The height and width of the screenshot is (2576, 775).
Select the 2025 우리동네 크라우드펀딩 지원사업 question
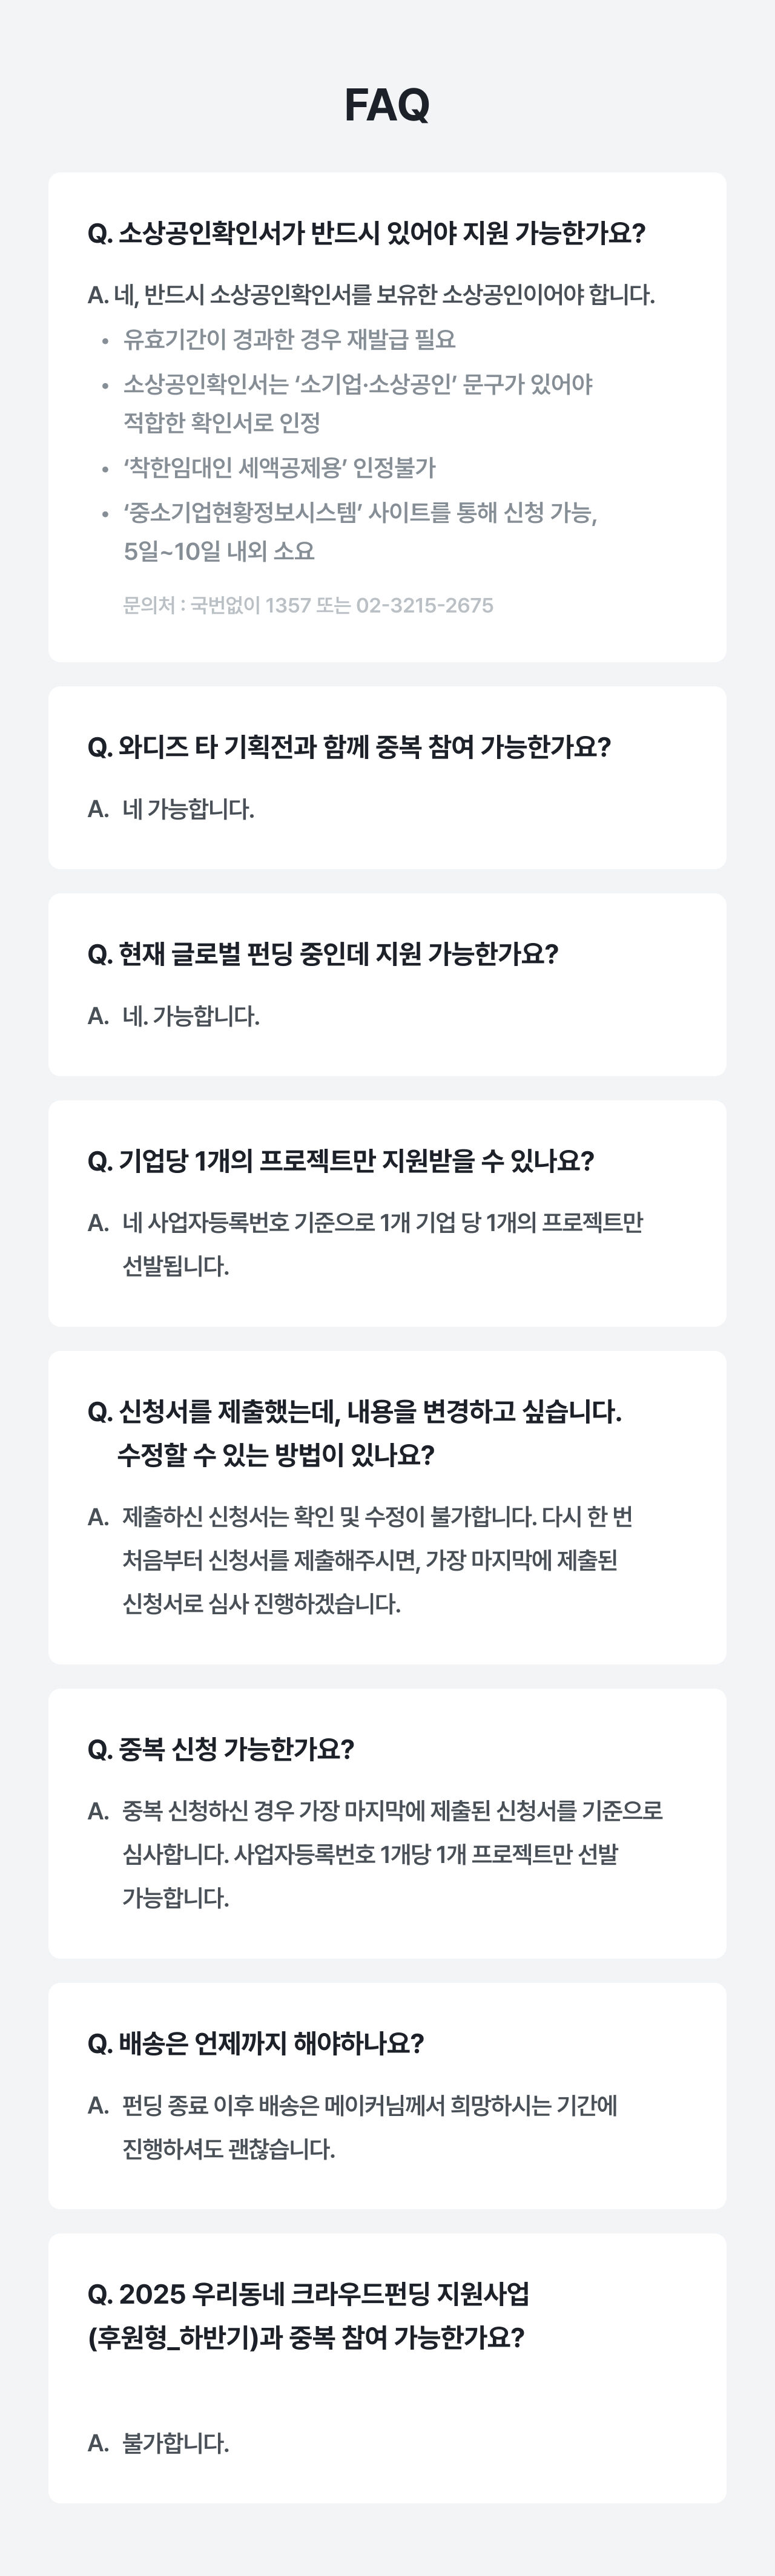(x=309, y=2294)
